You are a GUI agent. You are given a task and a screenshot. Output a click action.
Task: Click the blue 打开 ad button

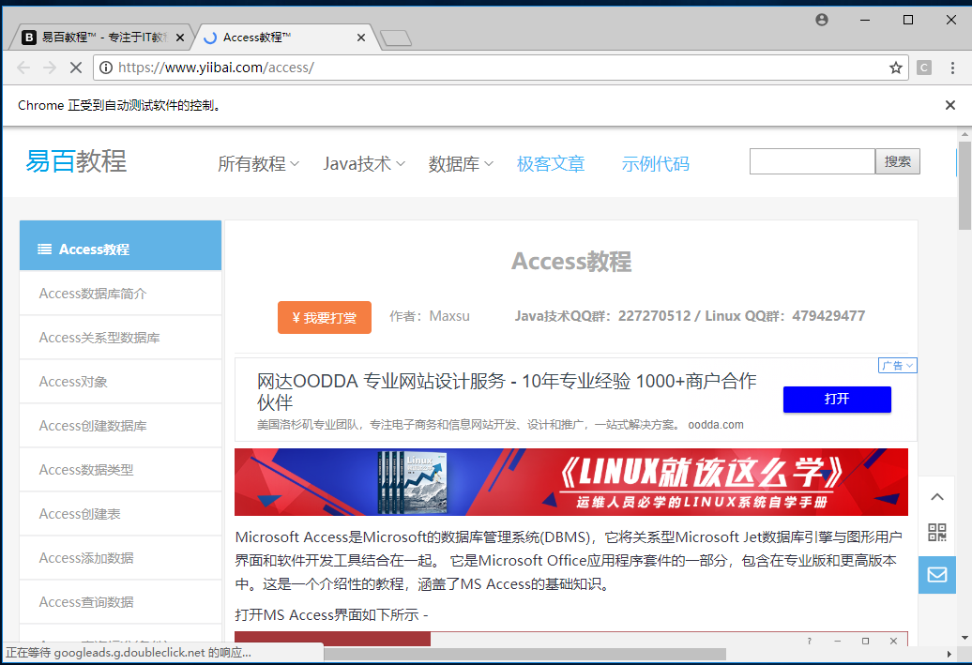pyautogui.click(x=837, y=400)
